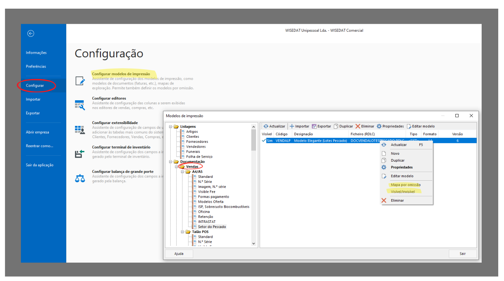Click the Exportar toolbar button
Screen dimensions: 504x281
pyautogui.click(x=321, y=126)
